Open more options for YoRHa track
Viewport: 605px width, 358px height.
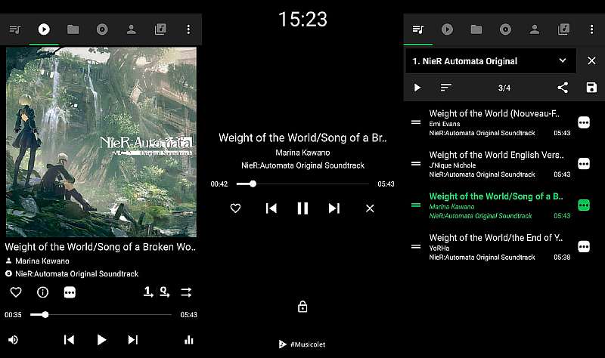click(583, 246)
